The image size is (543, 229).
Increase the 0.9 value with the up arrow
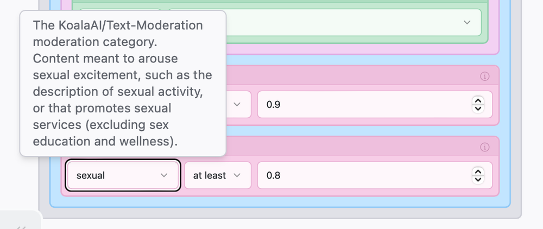coord(478,100)
